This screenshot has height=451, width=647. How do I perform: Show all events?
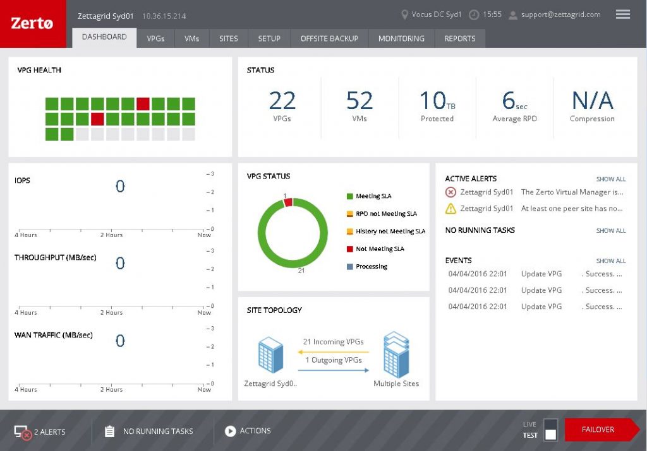610,261
